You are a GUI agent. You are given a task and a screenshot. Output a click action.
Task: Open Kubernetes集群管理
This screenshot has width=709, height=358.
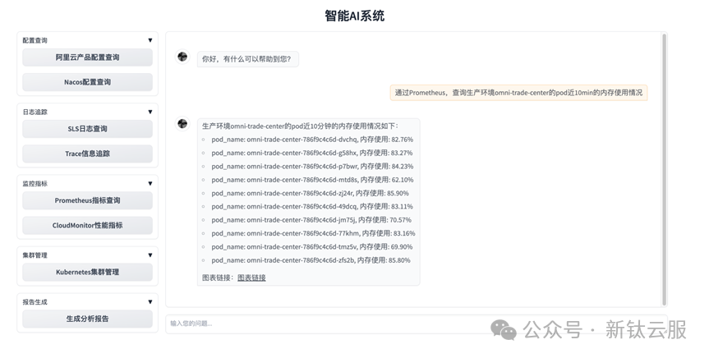[x=87, y=272]
